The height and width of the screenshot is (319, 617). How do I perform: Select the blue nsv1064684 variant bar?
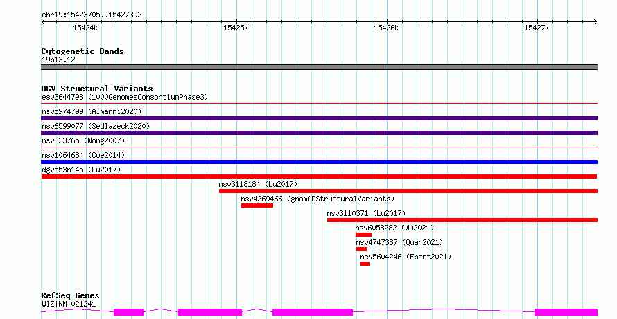(x=319, y=162)
